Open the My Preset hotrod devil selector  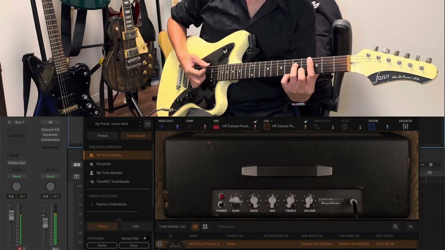(x=115, y=124)
